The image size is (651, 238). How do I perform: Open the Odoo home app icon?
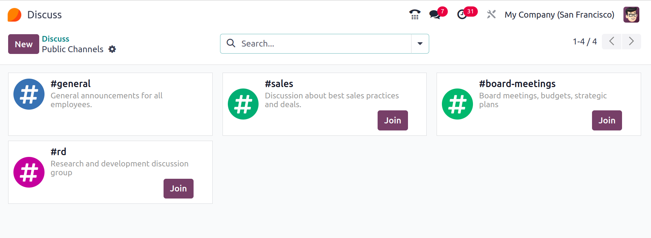tap(14, 15)
